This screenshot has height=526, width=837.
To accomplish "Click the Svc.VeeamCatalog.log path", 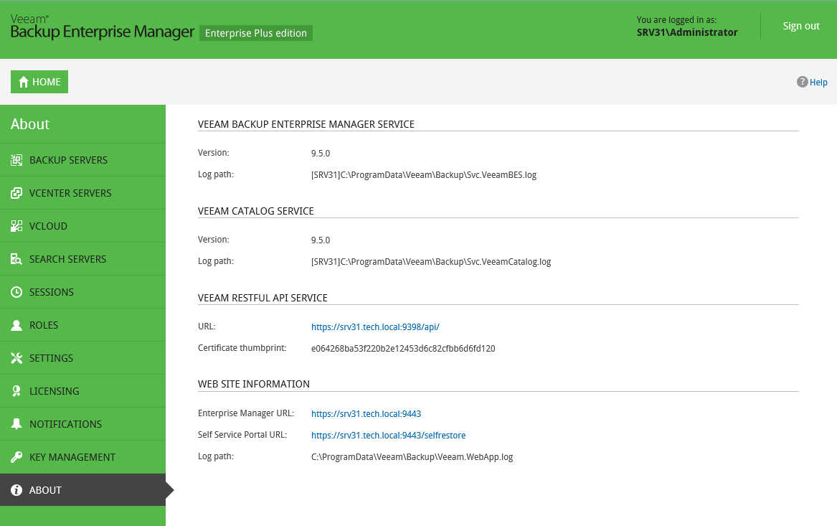I will click(431, 262).
